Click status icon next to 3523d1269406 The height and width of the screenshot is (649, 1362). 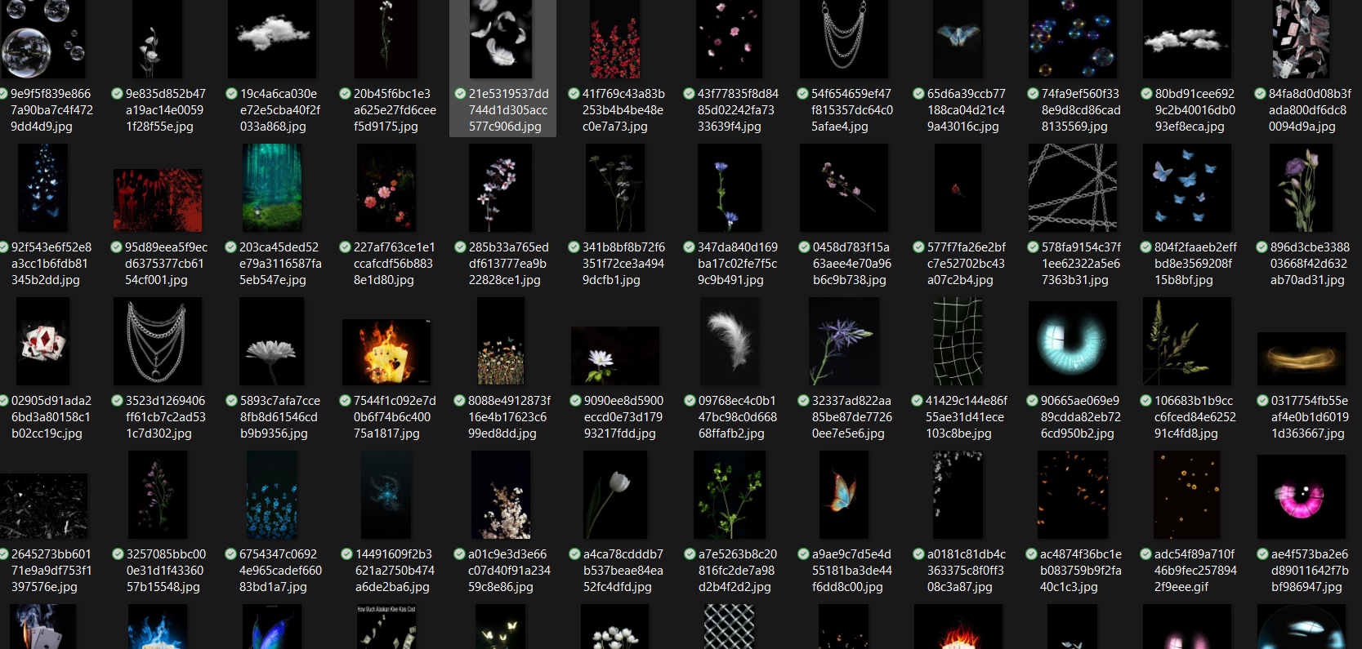point(118,401)
